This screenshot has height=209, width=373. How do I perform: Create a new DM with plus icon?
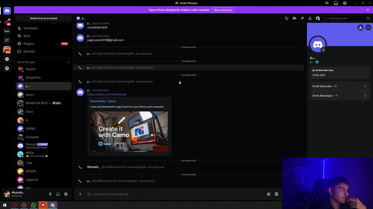[68, 62]
